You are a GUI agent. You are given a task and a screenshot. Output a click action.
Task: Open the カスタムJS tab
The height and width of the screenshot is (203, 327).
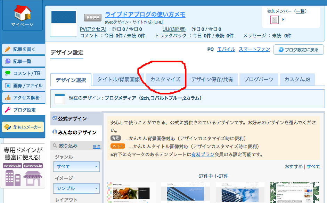297,79
